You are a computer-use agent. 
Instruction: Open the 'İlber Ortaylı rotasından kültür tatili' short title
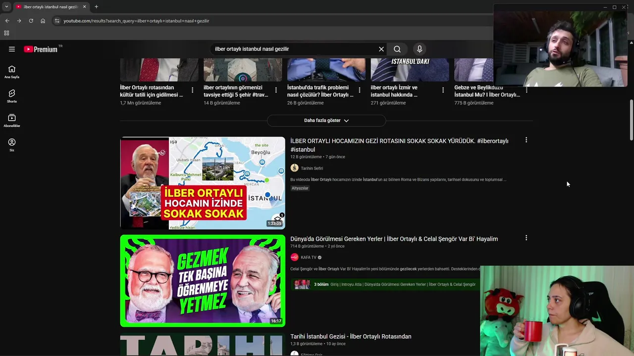click(152, 91)
